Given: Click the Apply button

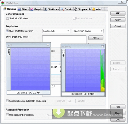Looking at the screenshot, I should (118, 20).
